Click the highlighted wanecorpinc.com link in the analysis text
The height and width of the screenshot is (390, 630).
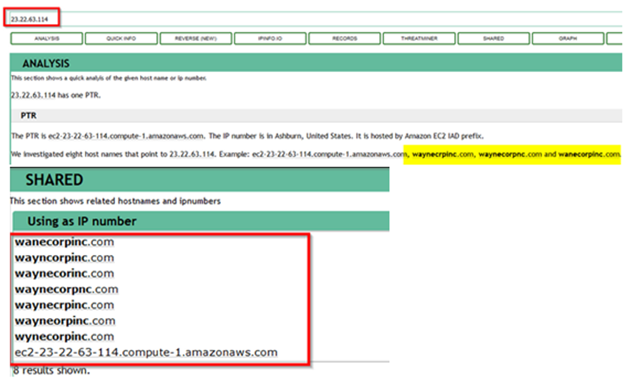(589, 155)
